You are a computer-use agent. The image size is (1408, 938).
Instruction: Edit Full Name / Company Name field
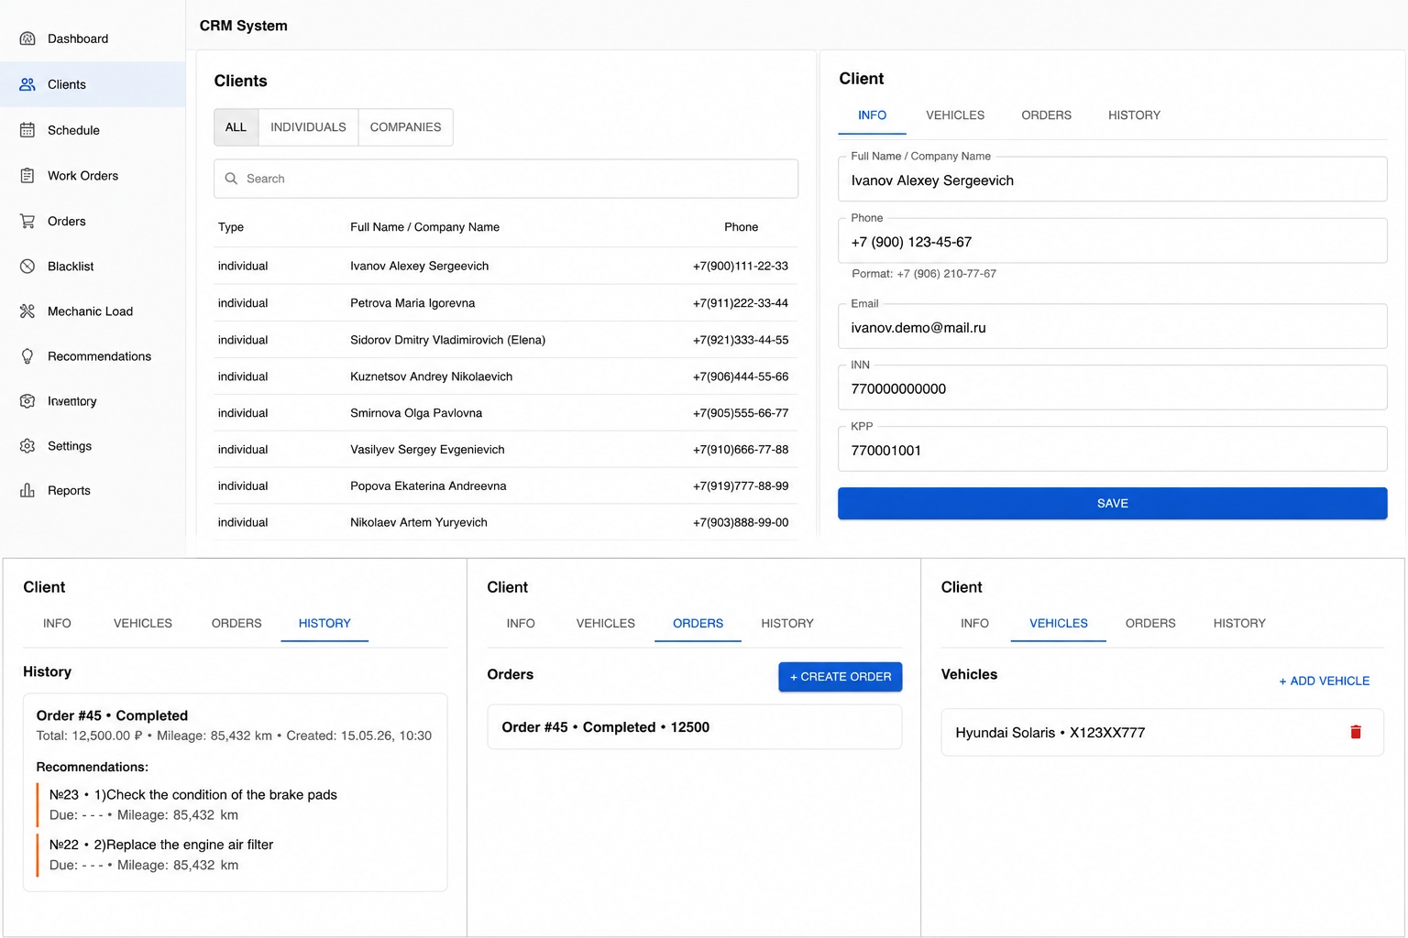(x=1112, y=180)
